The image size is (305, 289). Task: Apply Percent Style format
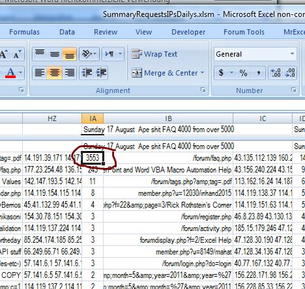point(243,73)
